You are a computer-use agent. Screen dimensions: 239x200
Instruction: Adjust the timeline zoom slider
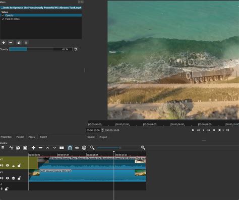(109, 148)
